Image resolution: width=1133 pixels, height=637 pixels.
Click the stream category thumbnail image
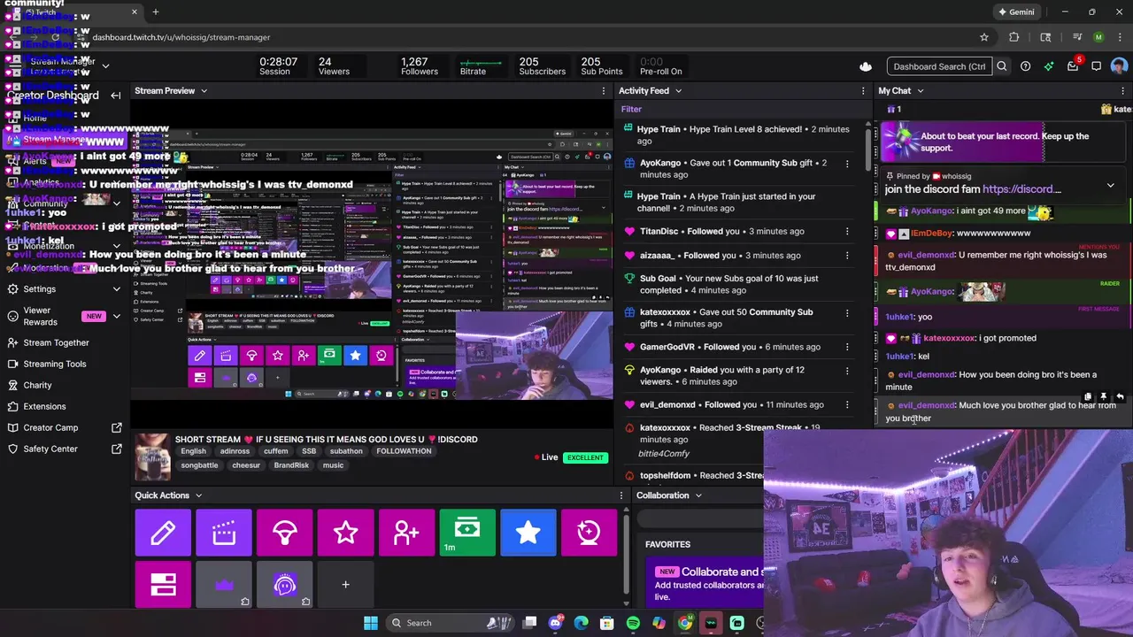pos(152,457)
